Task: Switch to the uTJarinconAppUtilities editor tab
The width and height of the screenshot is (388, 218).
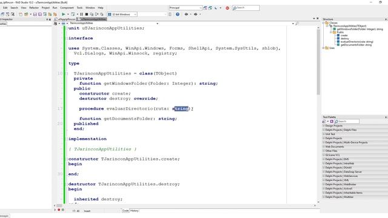Action: tap(93, 19)
